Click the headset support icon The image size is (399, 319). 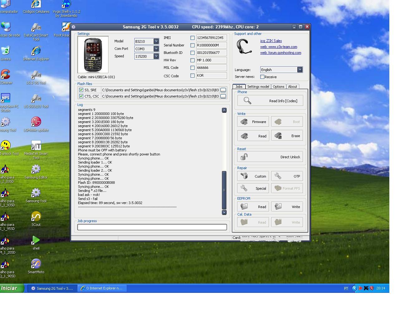[244, 47]
